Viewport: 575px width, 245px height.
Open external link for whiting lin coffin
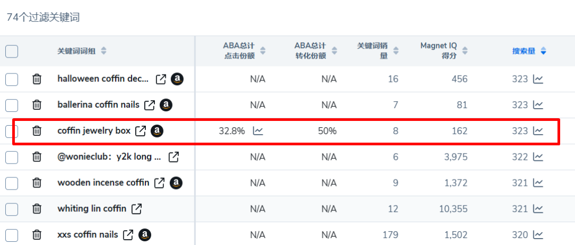click(137, 209)
